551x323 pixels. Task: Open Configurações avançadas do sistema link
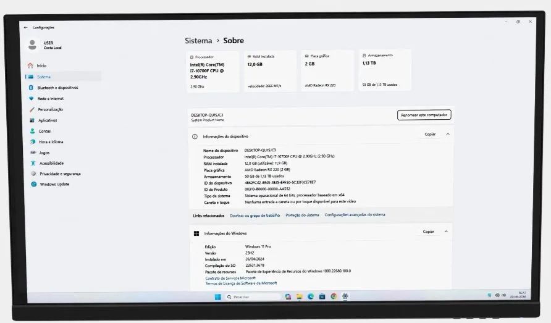[x=355, y=215]
